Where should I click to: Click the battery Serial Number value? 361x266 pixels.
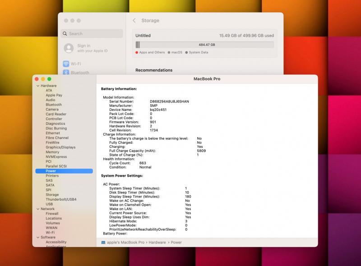(170, 101)
